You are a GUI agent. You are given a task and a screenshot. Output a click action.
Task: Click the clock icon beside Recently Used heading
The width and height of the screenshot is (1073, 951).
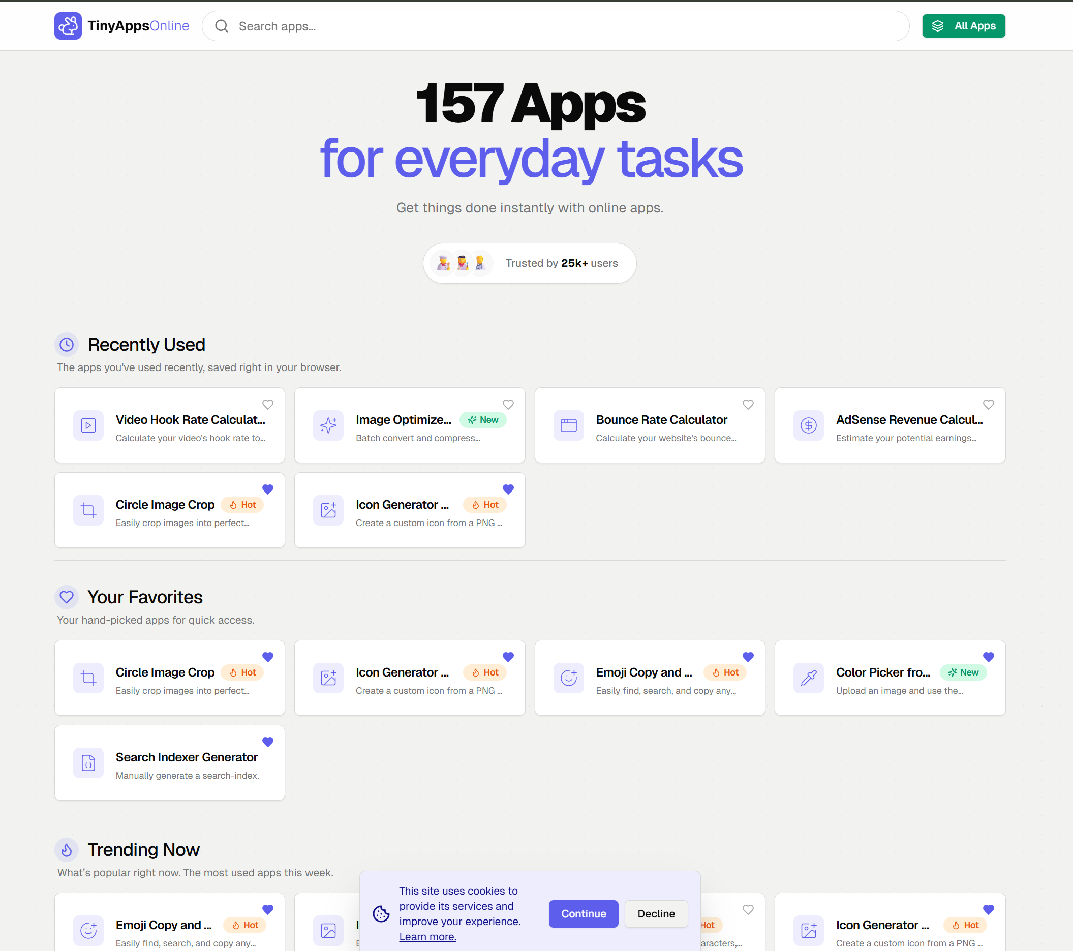(67, 344)
